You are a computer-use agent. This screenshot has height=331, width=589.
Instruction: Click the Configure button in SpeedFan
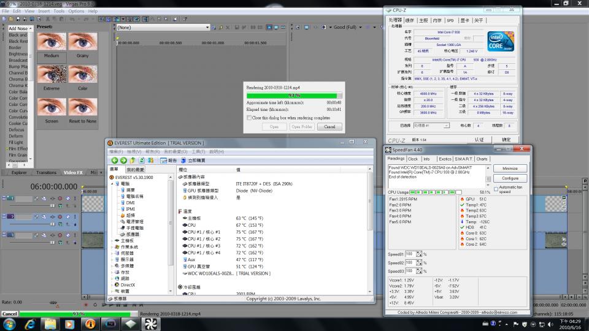(x=509, y=178)
